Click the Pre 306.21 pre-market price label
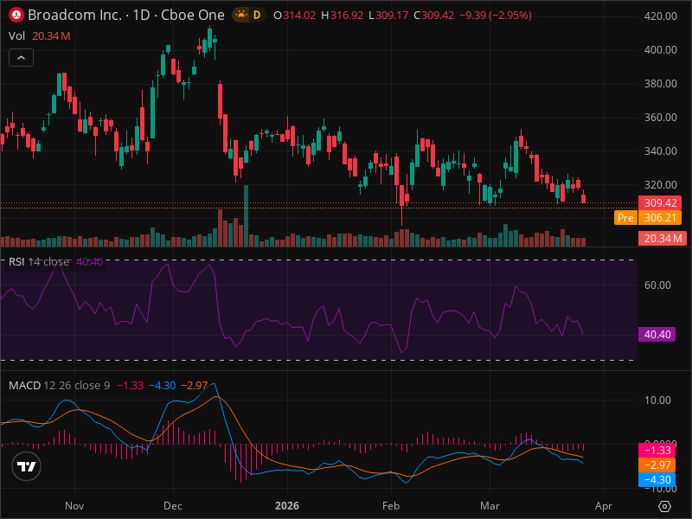Image resolution: width=692 pixels, height=519 pixels. click(647, 218)
